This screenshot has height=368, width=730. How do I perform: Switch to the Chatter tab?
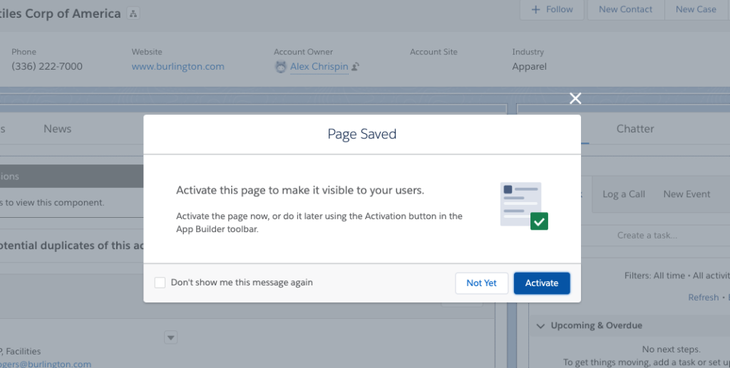[x=635, y=129]
